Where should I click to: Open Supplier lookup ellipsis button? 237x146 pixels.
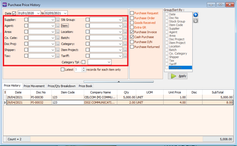click(x=58, y=20)
